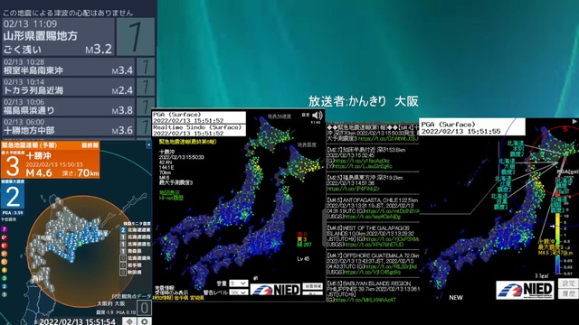The width and height of the screenshot is (579, 325).
Task: Click the 地震情報 button next to NIED logo
Action: pos(313,286)
